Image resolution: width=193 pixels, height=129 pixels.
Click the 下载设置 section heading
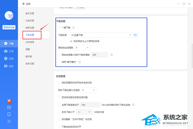(61, 21)
